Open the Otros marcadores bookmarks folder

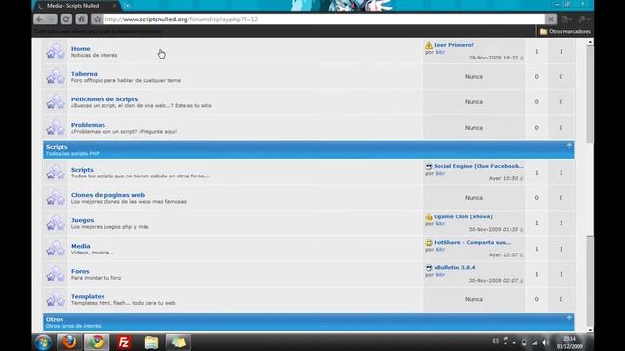point(565,31)
